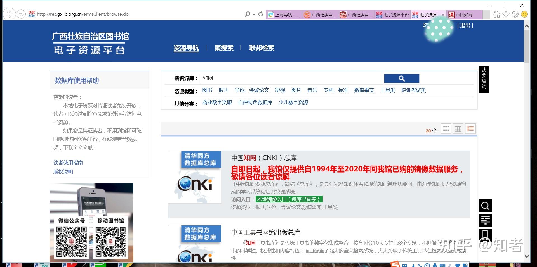This screenshot has width=537, height=267.
Task: Filter by 专利、标准 type
Action: [x=336, y=90]
